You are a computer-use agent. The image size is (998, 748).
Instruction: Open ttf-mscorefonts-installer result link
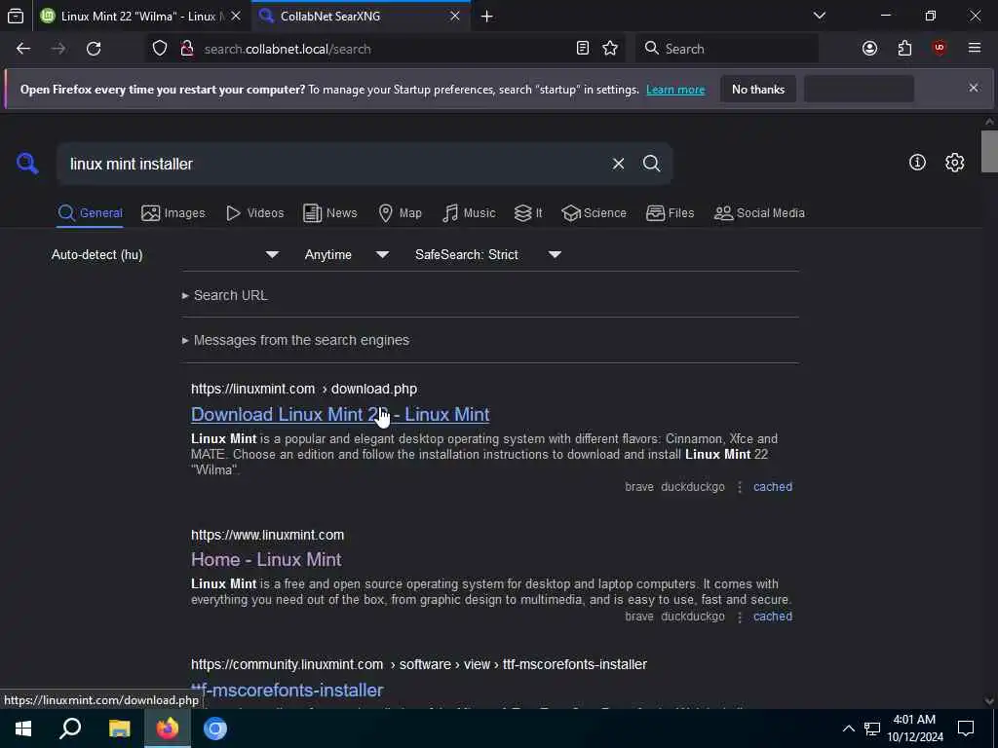click(x=288, y=691)
